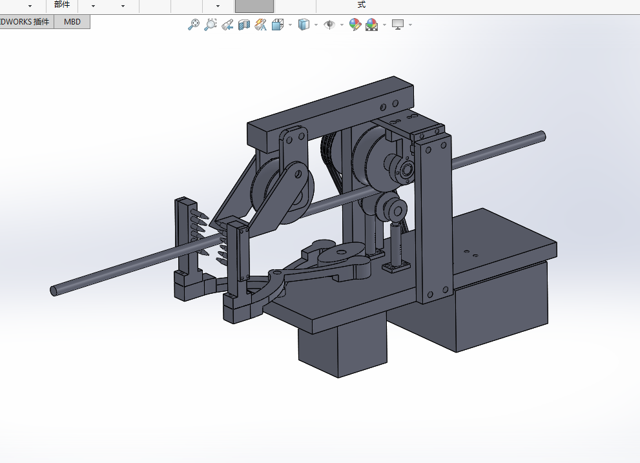Open the Hide/Show Items dropdown arrow

(x=342, y=25)
